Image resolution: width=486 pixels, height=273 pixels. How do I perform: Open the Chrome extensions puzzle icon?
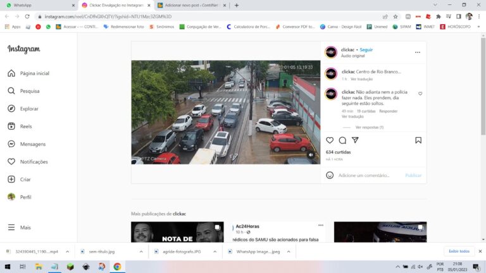[x=439, y=16]
